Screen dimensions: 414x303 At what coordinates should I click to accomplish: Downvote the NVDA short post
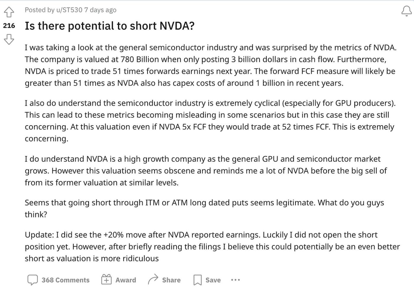pyautogui.click(x=9, y=39)
